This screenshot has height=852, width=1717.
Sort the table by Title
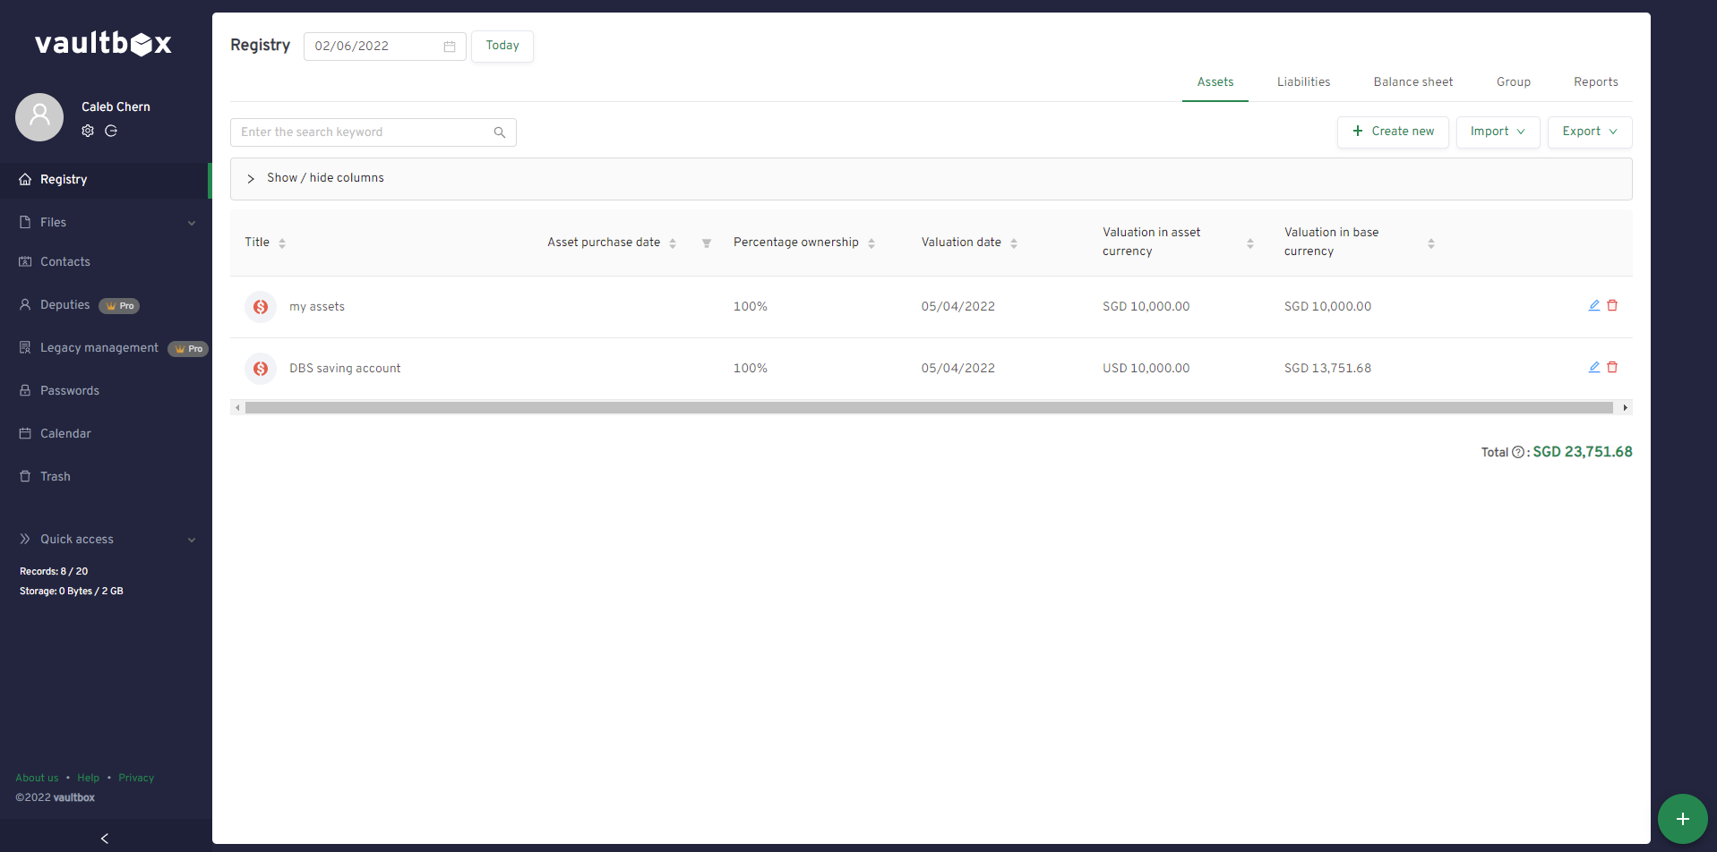click(282, 242)
